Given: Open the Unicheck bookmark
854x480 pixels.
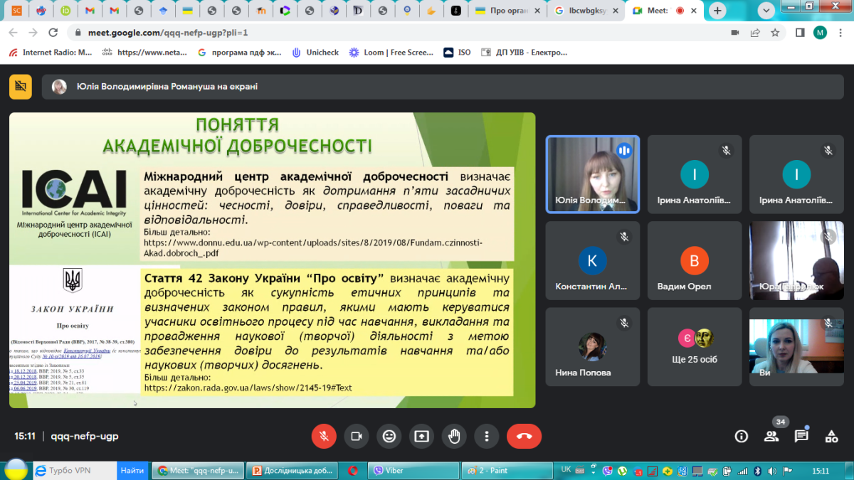Looking at the screenshot, I should coord(315,52).
